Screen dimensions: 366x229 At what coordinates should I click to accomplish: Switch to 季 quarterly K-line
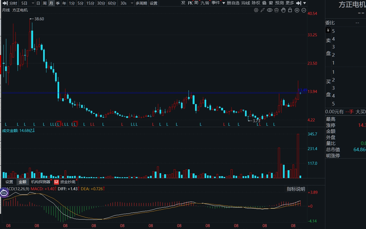click(x=58, y=3)
